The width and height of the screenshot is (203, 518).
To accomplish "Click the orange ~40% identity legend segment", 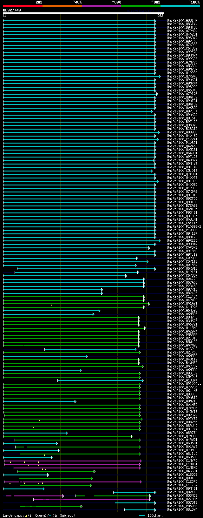I will 62,5.
